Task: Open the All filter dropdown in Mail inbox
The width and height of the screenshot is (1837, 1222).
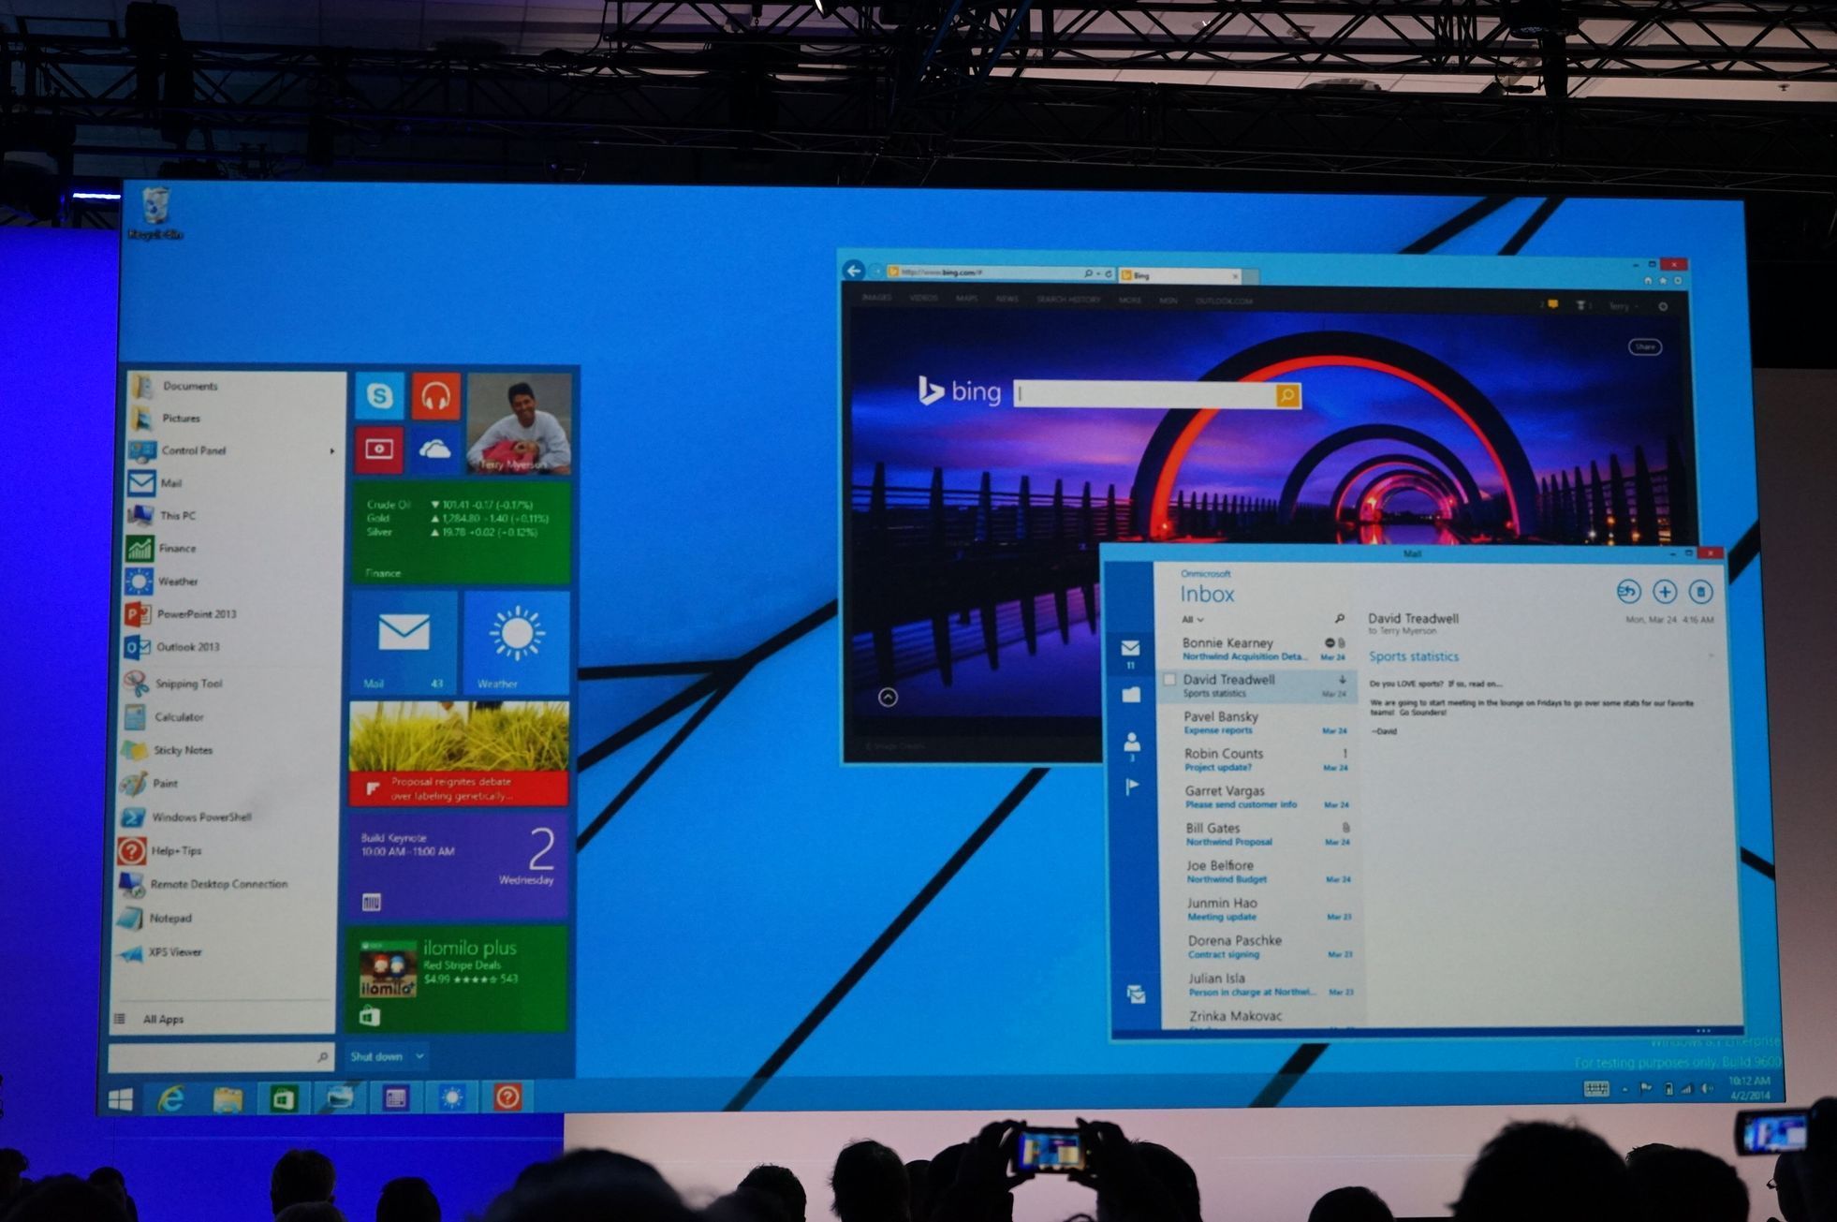Action: [x=1192, y=619]
